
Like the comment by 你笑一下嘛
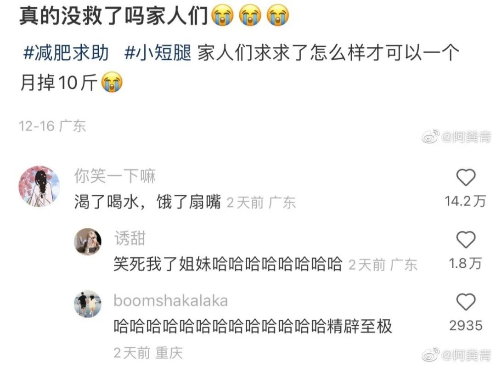click(x=466, y=177)
